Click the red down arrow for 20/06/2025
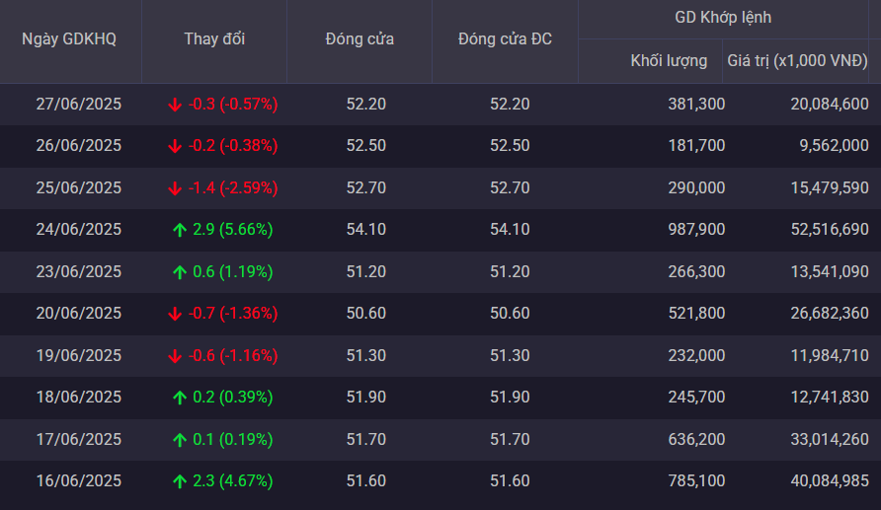Viewport: 881px width, 510px height. (x=176, y=314)
